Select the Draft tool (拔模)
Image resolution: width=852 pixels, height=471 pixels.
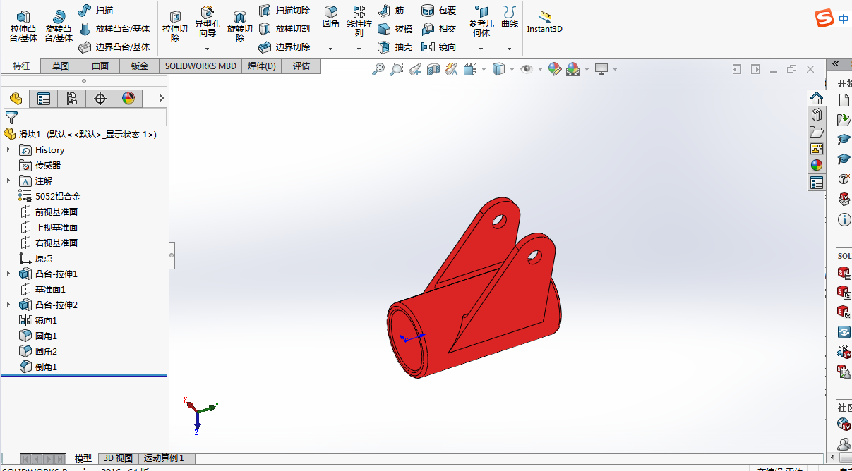(395, 29)
